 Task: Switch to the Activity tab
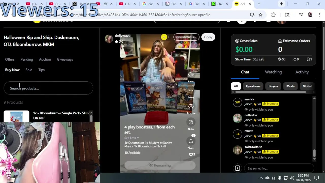click(302, 72)
